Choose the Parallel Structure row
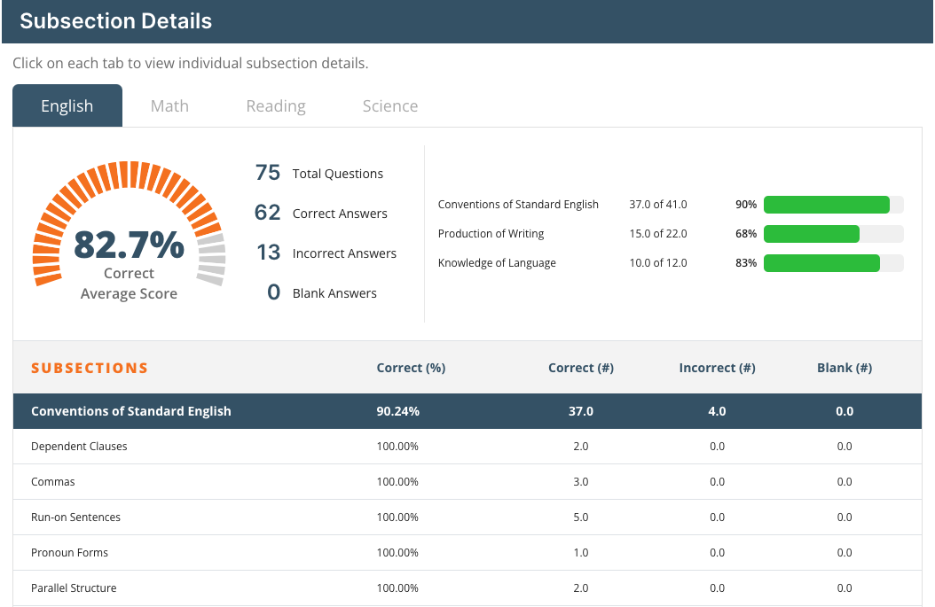This screenshot has height=607, width=935. pos(74,588)
